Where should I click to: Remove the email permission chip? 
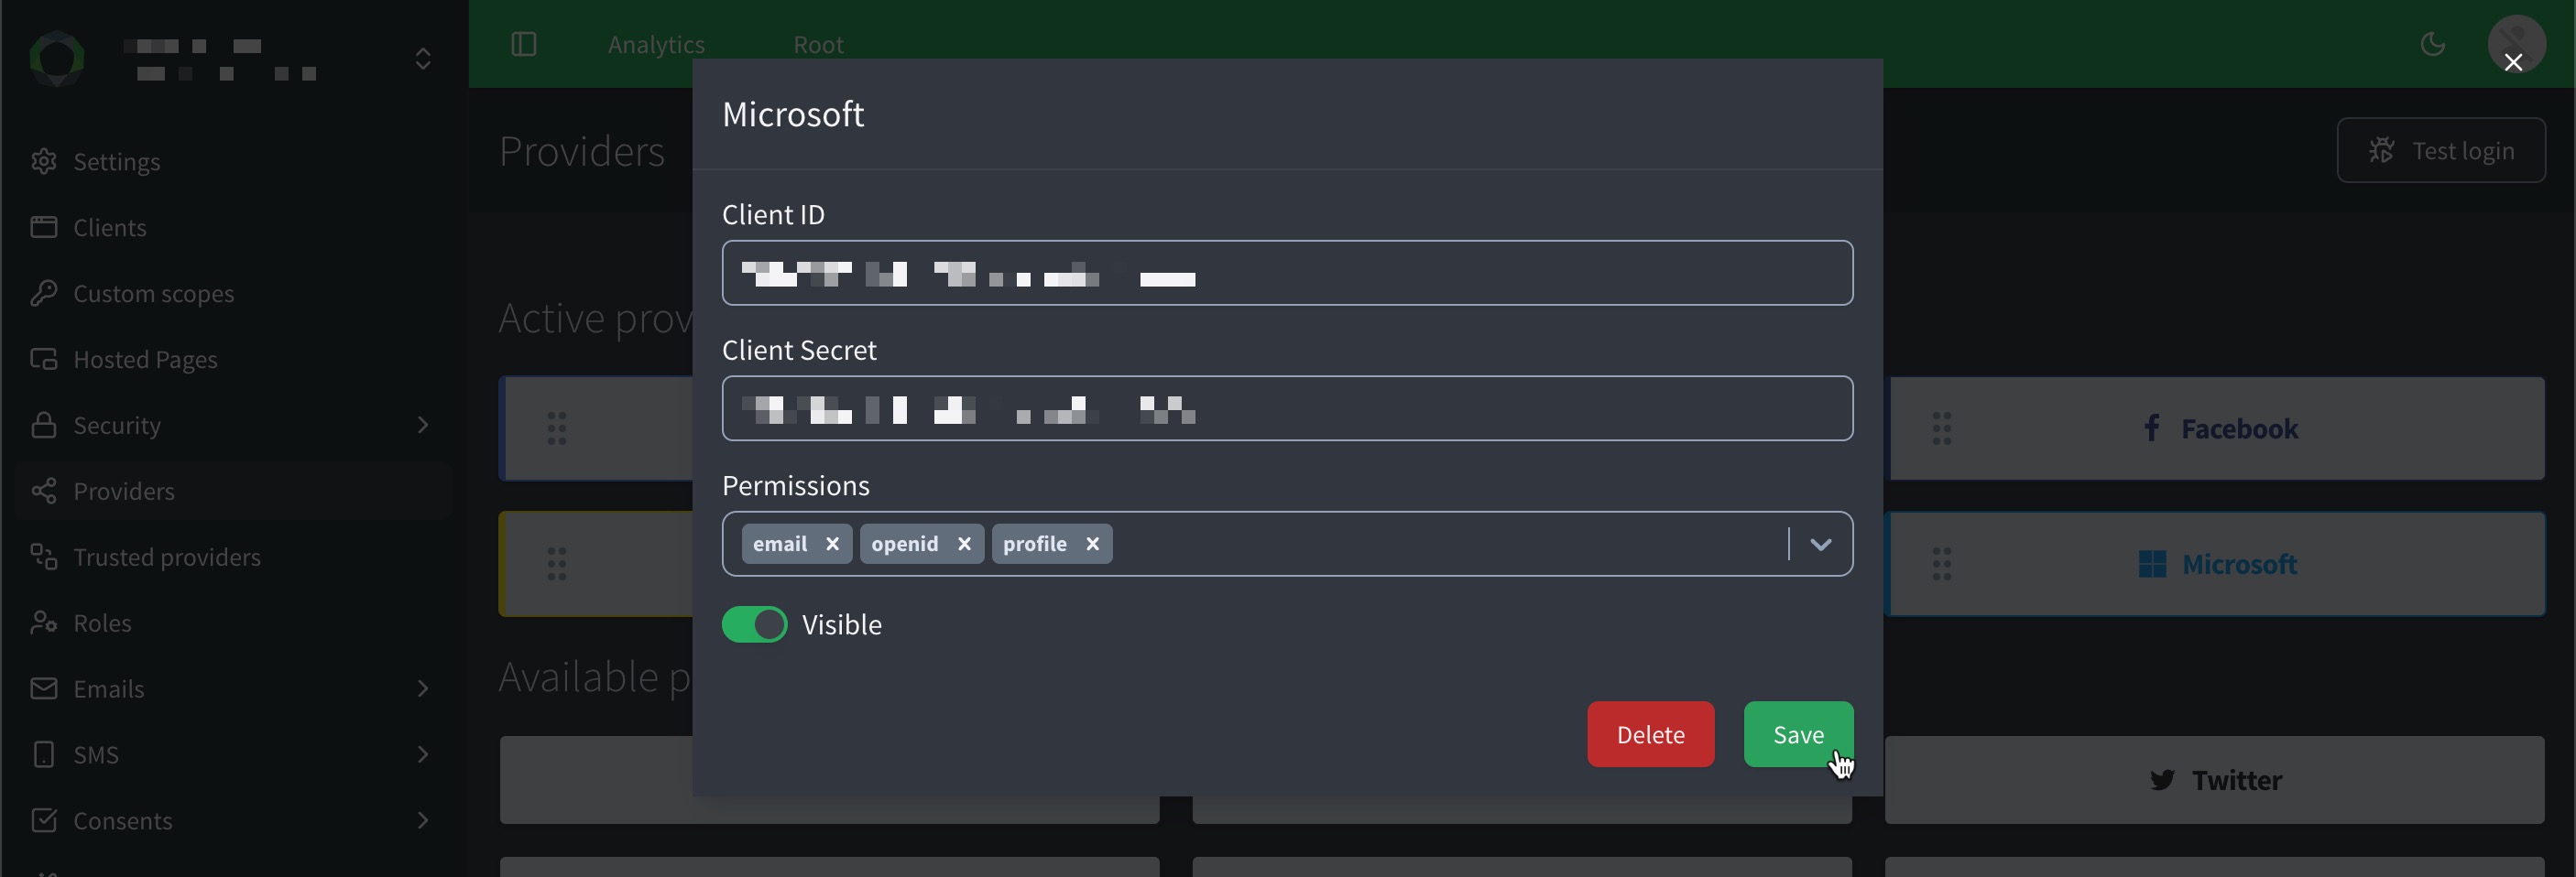tap(833, 544)
